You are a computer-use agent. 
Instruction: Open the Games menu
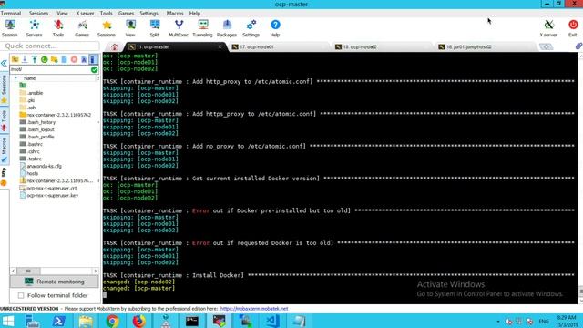pos(126,14)
